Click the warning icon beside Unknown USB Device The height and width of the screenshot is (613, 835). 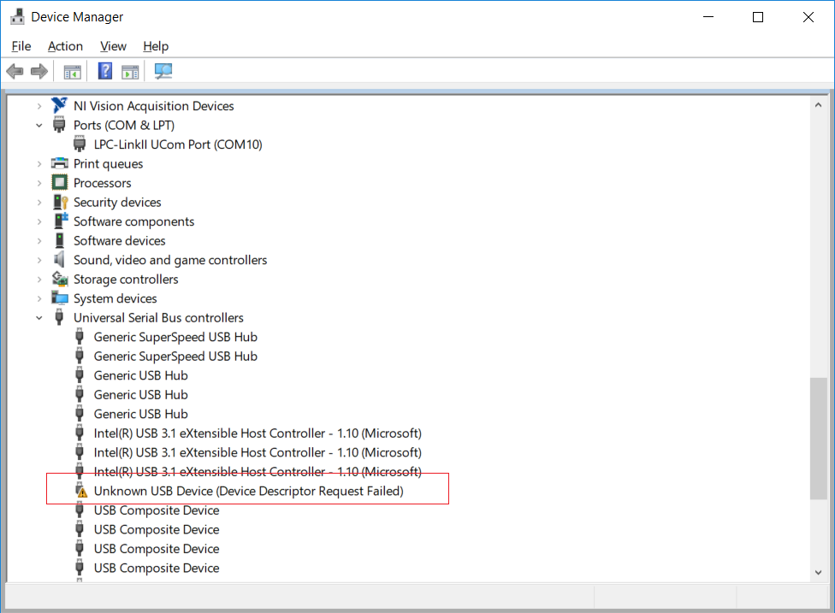tap(81, 491)
